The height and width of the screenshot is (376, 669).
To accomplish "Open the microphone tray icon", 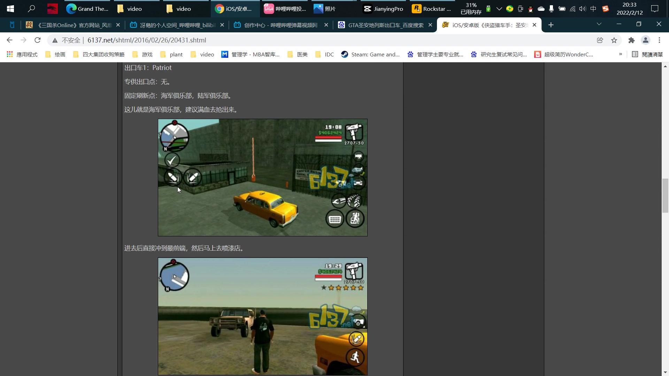I will (x=551, y=9).
